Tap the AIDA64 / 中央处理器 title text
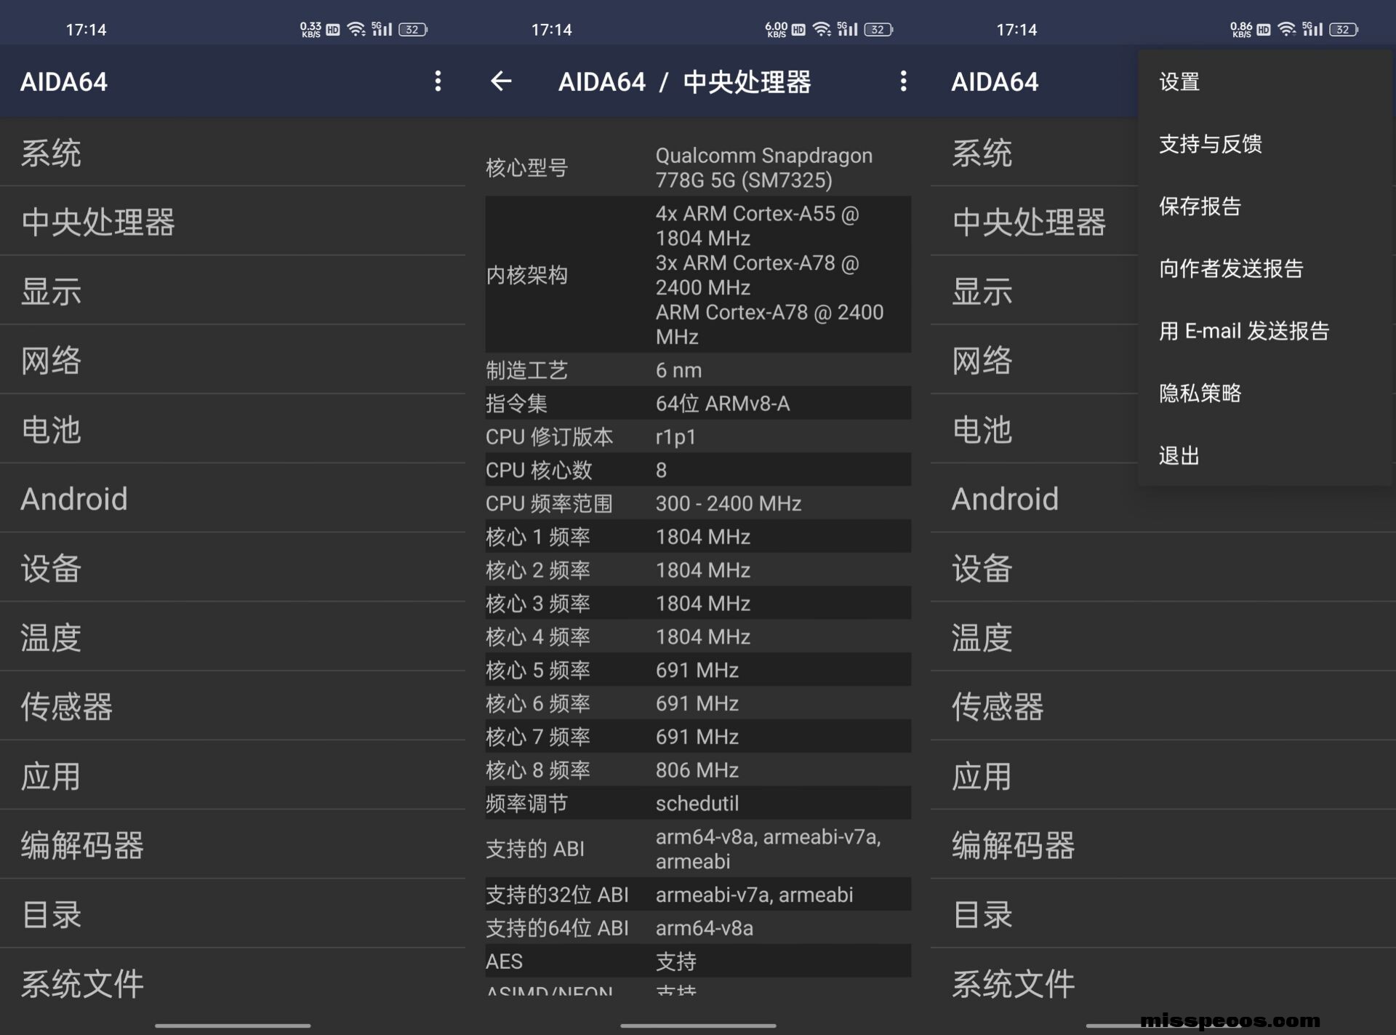The width and height of the screenshot is (1396, 1035). click(x=684, y=81)
